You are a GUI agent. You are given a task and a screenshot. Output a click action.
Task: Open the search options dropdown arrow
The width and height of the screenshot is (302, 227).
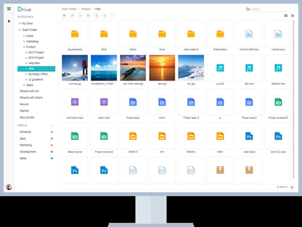pyautogui.click(x=250, y=9)
